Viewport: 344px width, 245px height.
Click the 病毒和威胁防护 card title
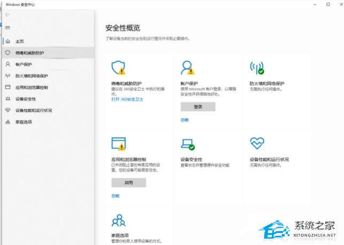pos(126,83)
